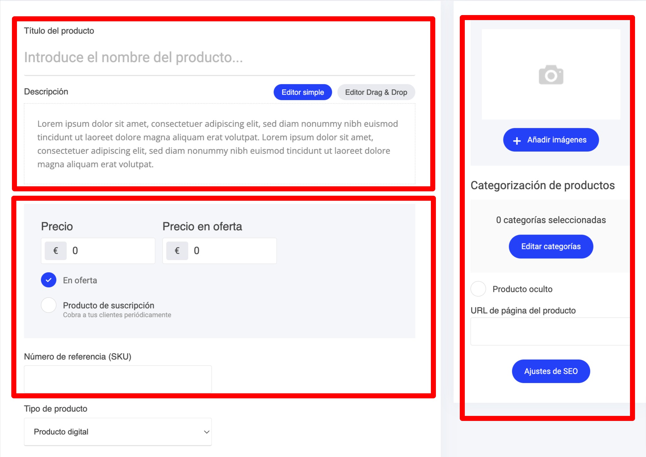
Task: Click the Editar categorías button
Action: point(551,247)
